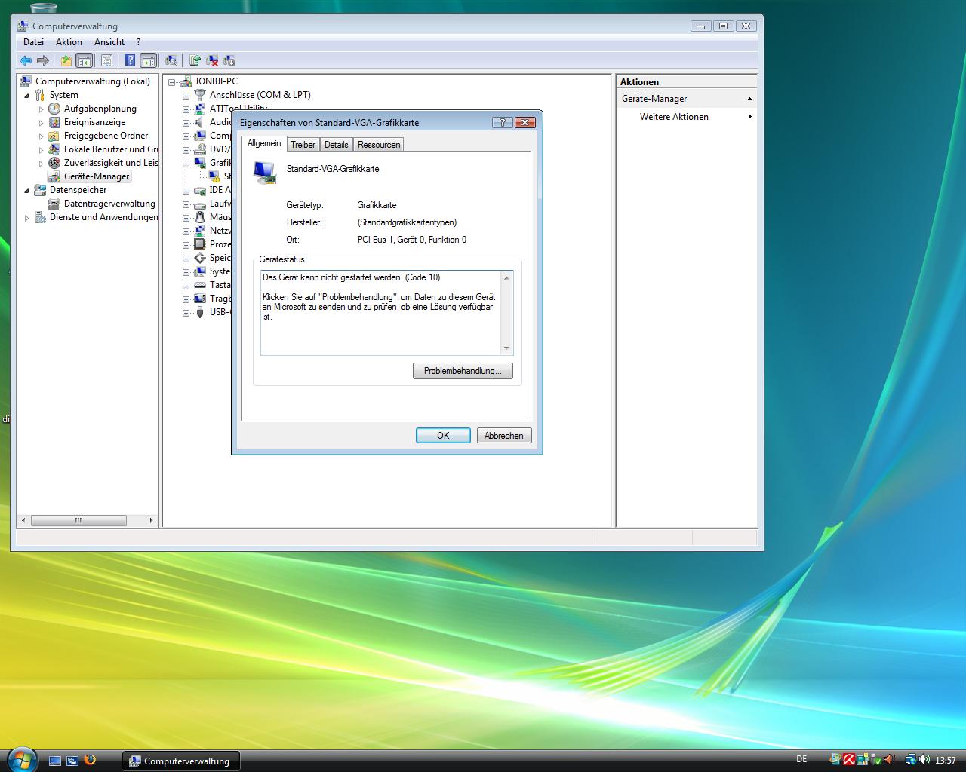Screen dimensions: 966x772
Task: Toggle the show/hide console tree icon
Action: 85,60
